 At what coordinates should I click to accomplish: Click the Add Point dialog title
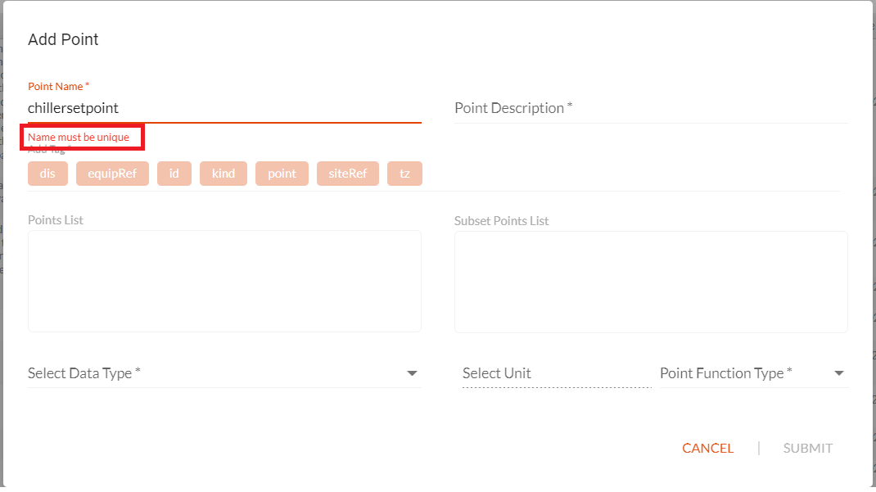pos(63,39)
